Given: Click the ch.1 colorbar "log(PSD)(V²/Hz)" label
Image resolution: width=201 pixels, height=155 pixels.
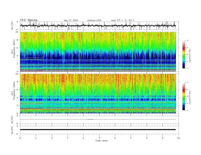Looking at the screenshot, I should (190, 56).
